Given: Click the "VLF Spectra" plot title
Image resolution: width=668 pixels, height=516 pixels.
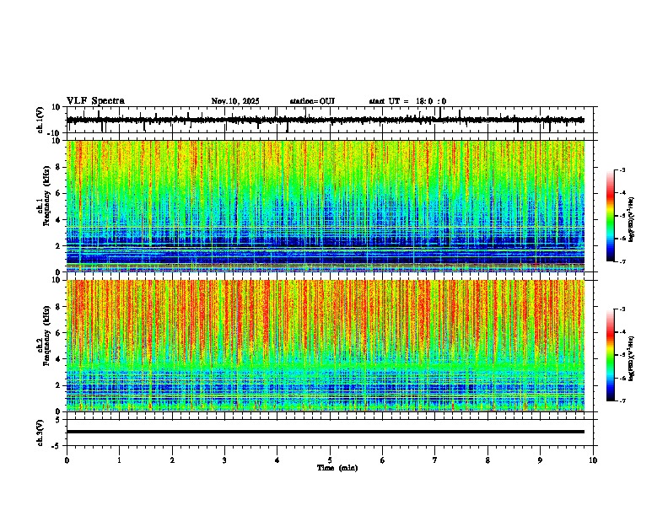Looking at the screenshot, I should point(95,101).
